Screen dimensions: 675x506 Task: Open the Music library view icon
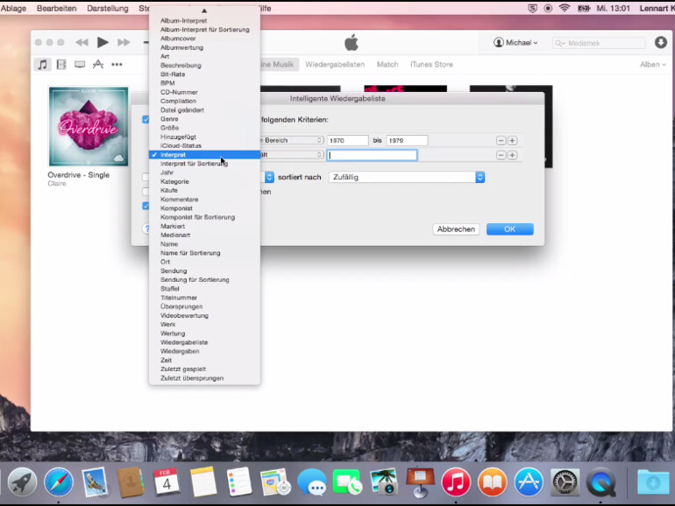[x=42, y=65]
